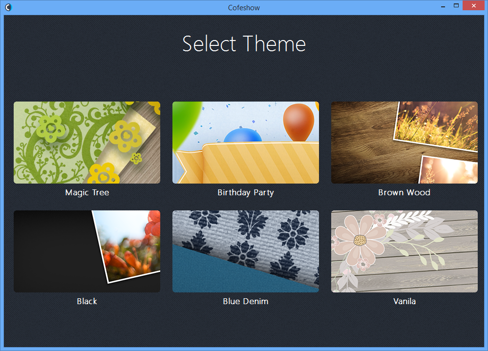Close the Cofeshow window
The height and width of the screenshot is (351, 488).
coord(474,5)
